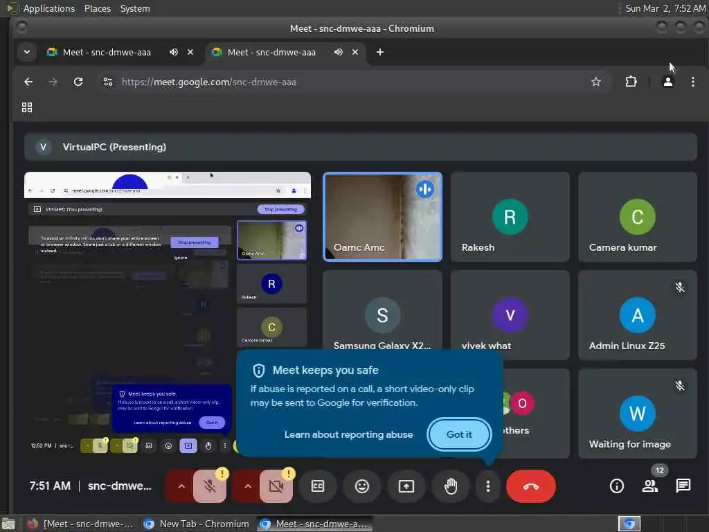
Task: Turn on the camera
Action: click(276, 486)
